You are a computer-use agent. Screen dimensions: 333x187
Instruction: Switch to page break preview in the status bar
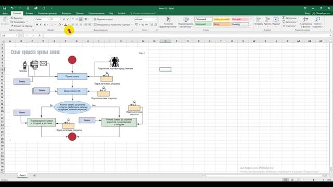pos(299,180)
